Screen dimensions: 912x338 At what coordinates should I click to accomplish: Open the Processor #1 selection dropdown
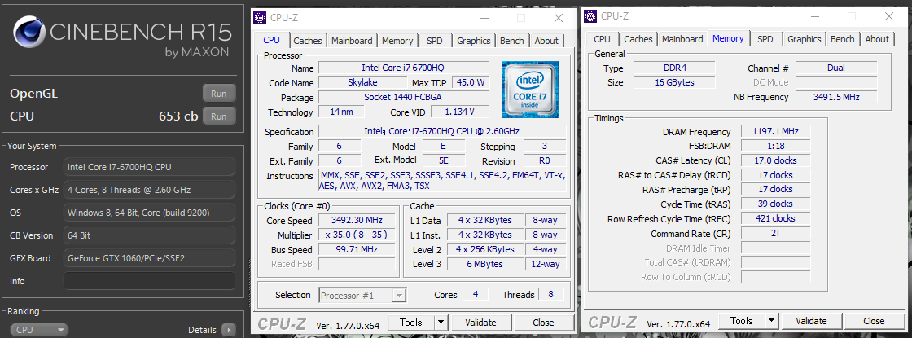tap(362, 295)
